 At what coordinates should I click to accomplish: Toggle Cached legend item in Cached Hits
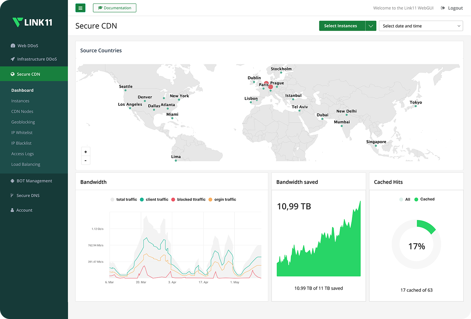[x=424, y=199]
